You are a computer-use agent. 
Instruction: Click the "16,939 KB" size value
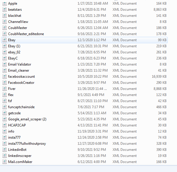[x=159, y=77]
